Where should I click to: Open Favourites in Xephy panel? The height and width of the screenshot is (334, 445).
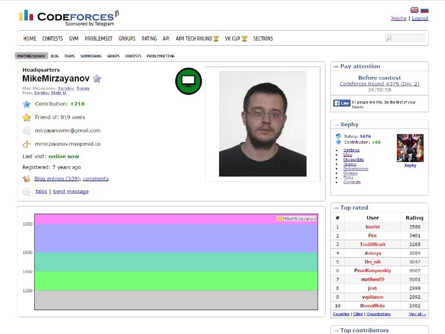[353, 159]
